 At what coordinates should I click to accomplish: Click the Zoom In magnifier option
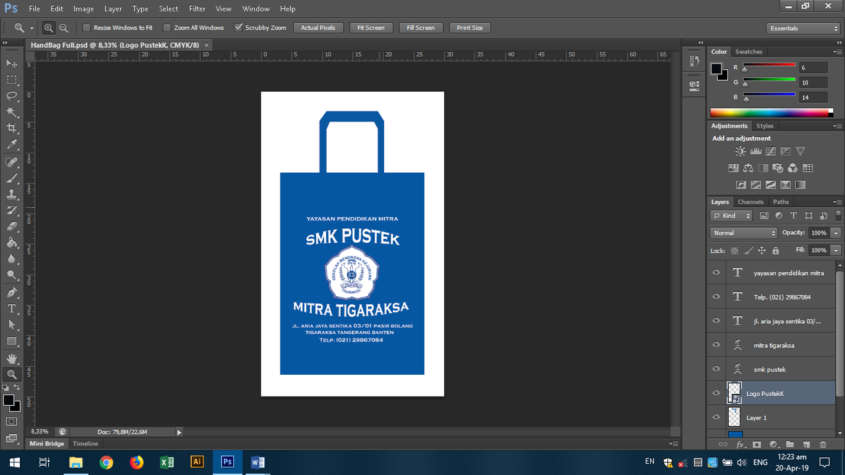tap(49, 28)
